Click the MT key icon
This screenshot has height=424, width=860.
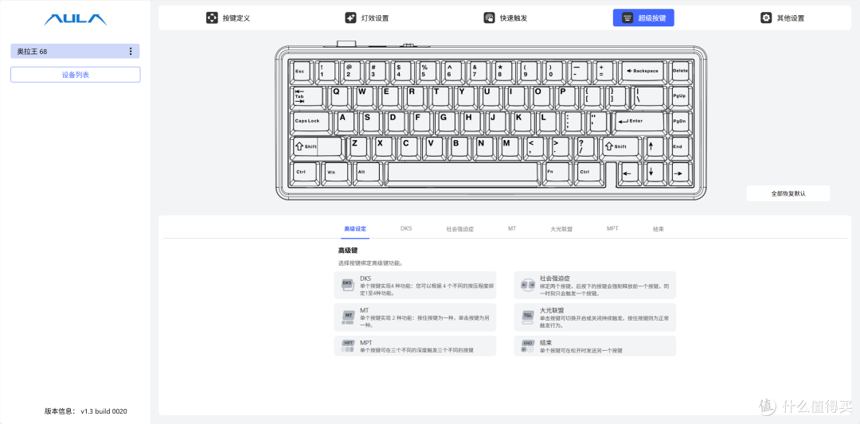click(348, 317)
